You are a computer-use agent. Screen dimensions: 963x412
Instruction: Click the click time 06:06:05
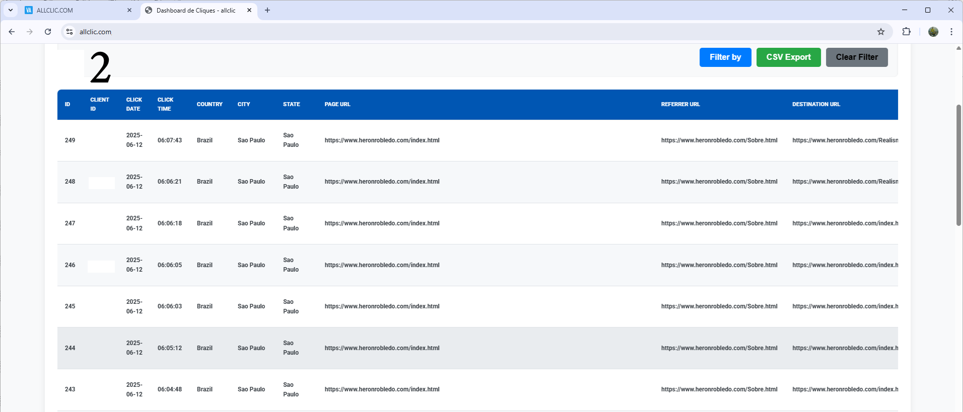point(170,265)
